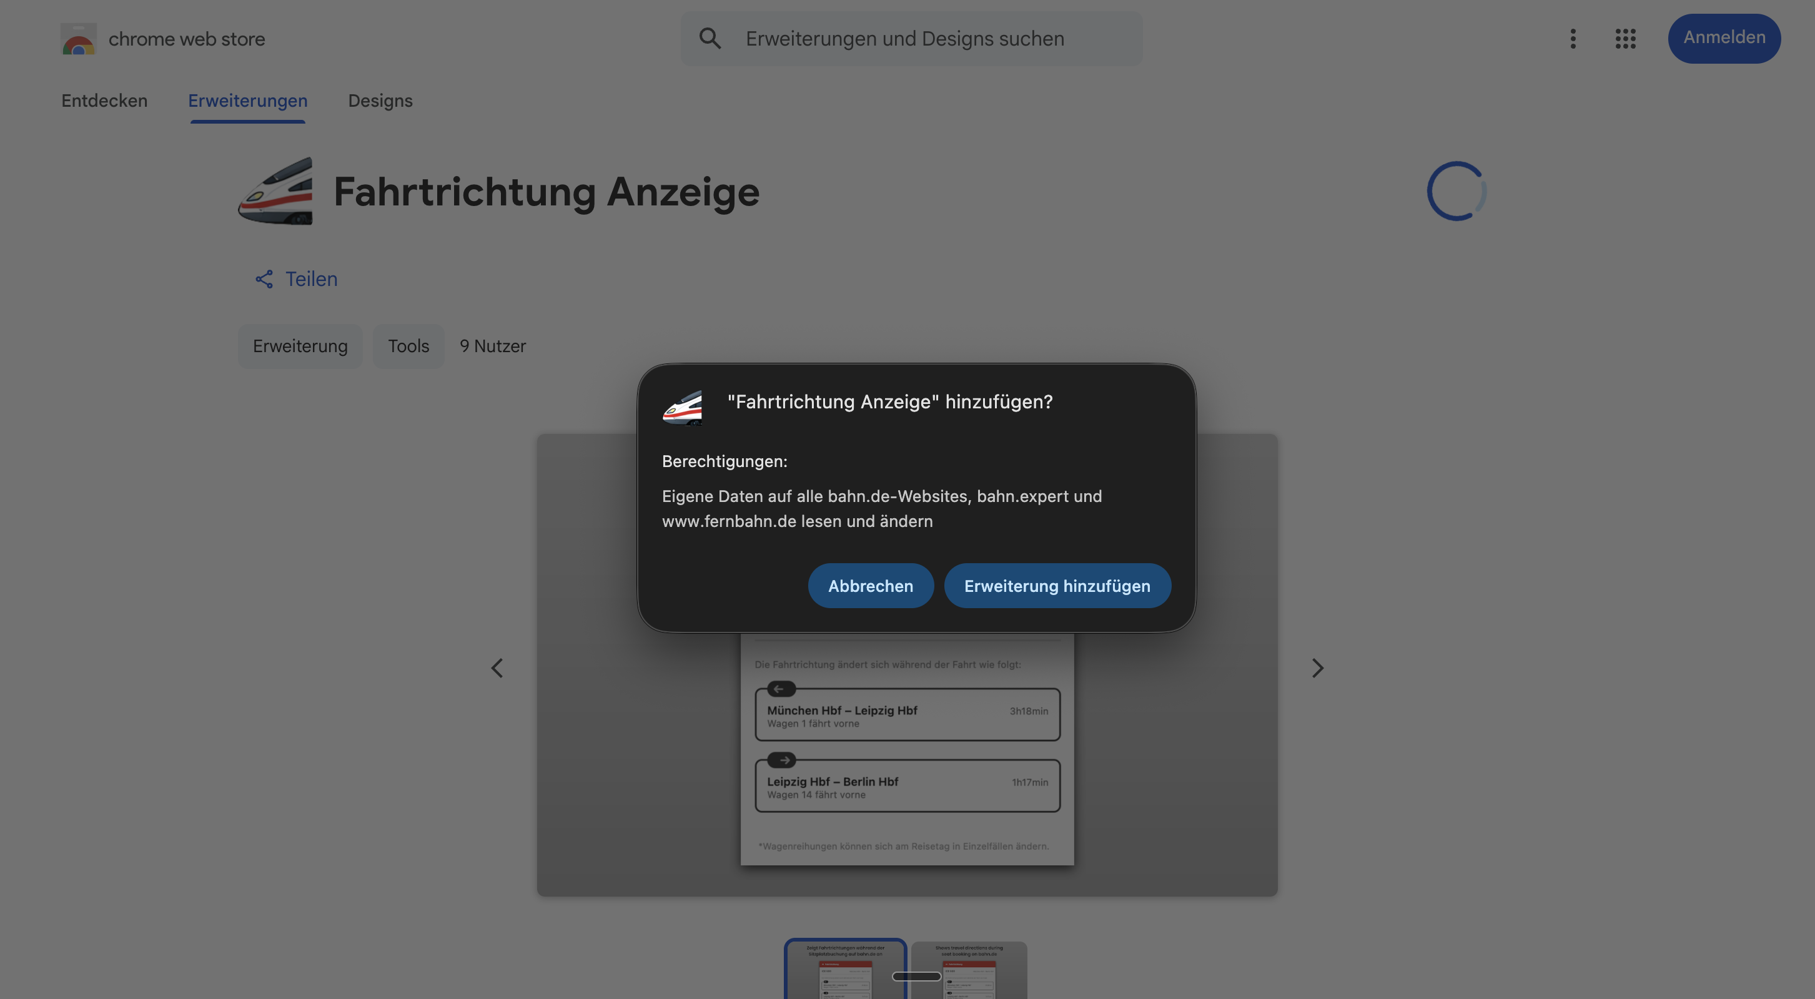Click the right arrow badge on Leipzig card
This screenshot has height=999, width=1815.
(x=781, y=759)
